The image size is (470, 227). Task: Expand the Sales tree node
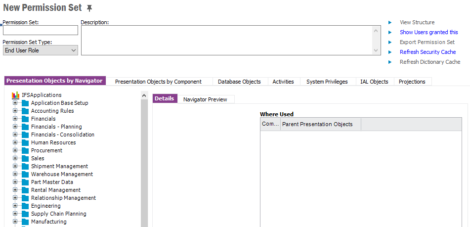[15, 158]
